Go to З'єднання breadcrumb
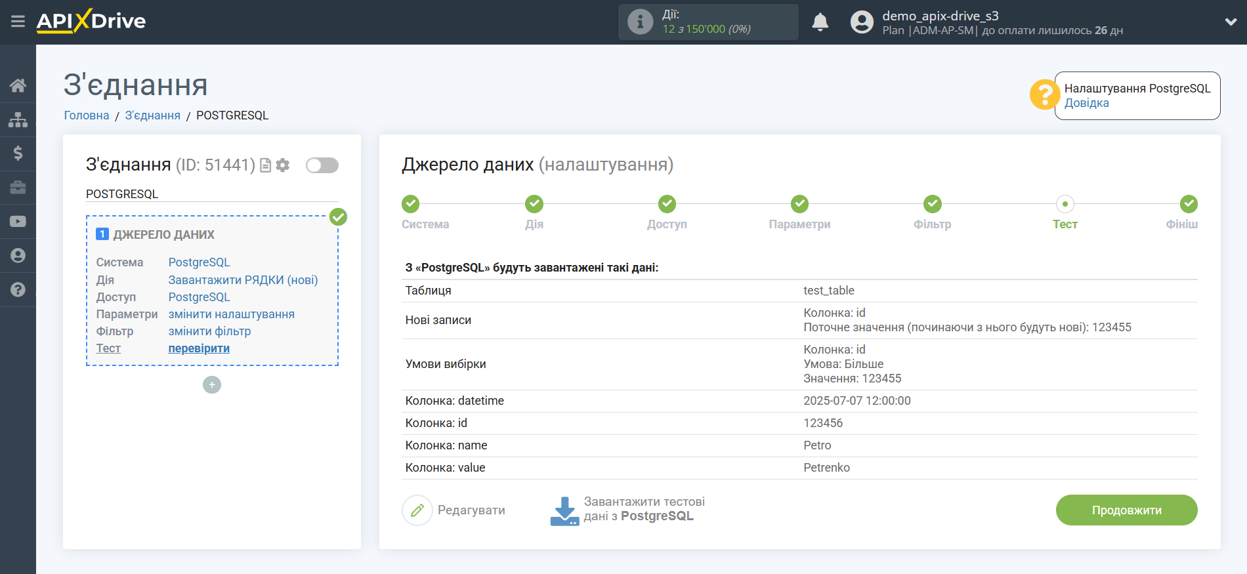The image size is (1247, 574). [152, 115]
